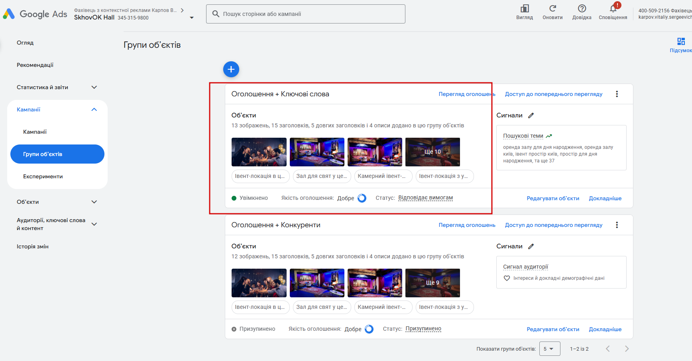The width and height of the screenshot is (692, 361).
Task: Click the trend arrow next to Пошукові теми
Action: click(549, 136)
